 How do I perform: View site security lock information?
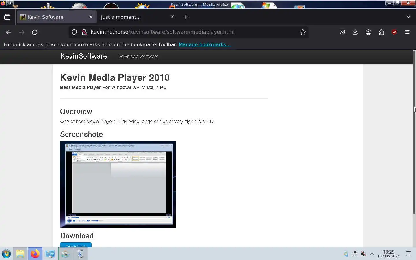click(84, 32)
